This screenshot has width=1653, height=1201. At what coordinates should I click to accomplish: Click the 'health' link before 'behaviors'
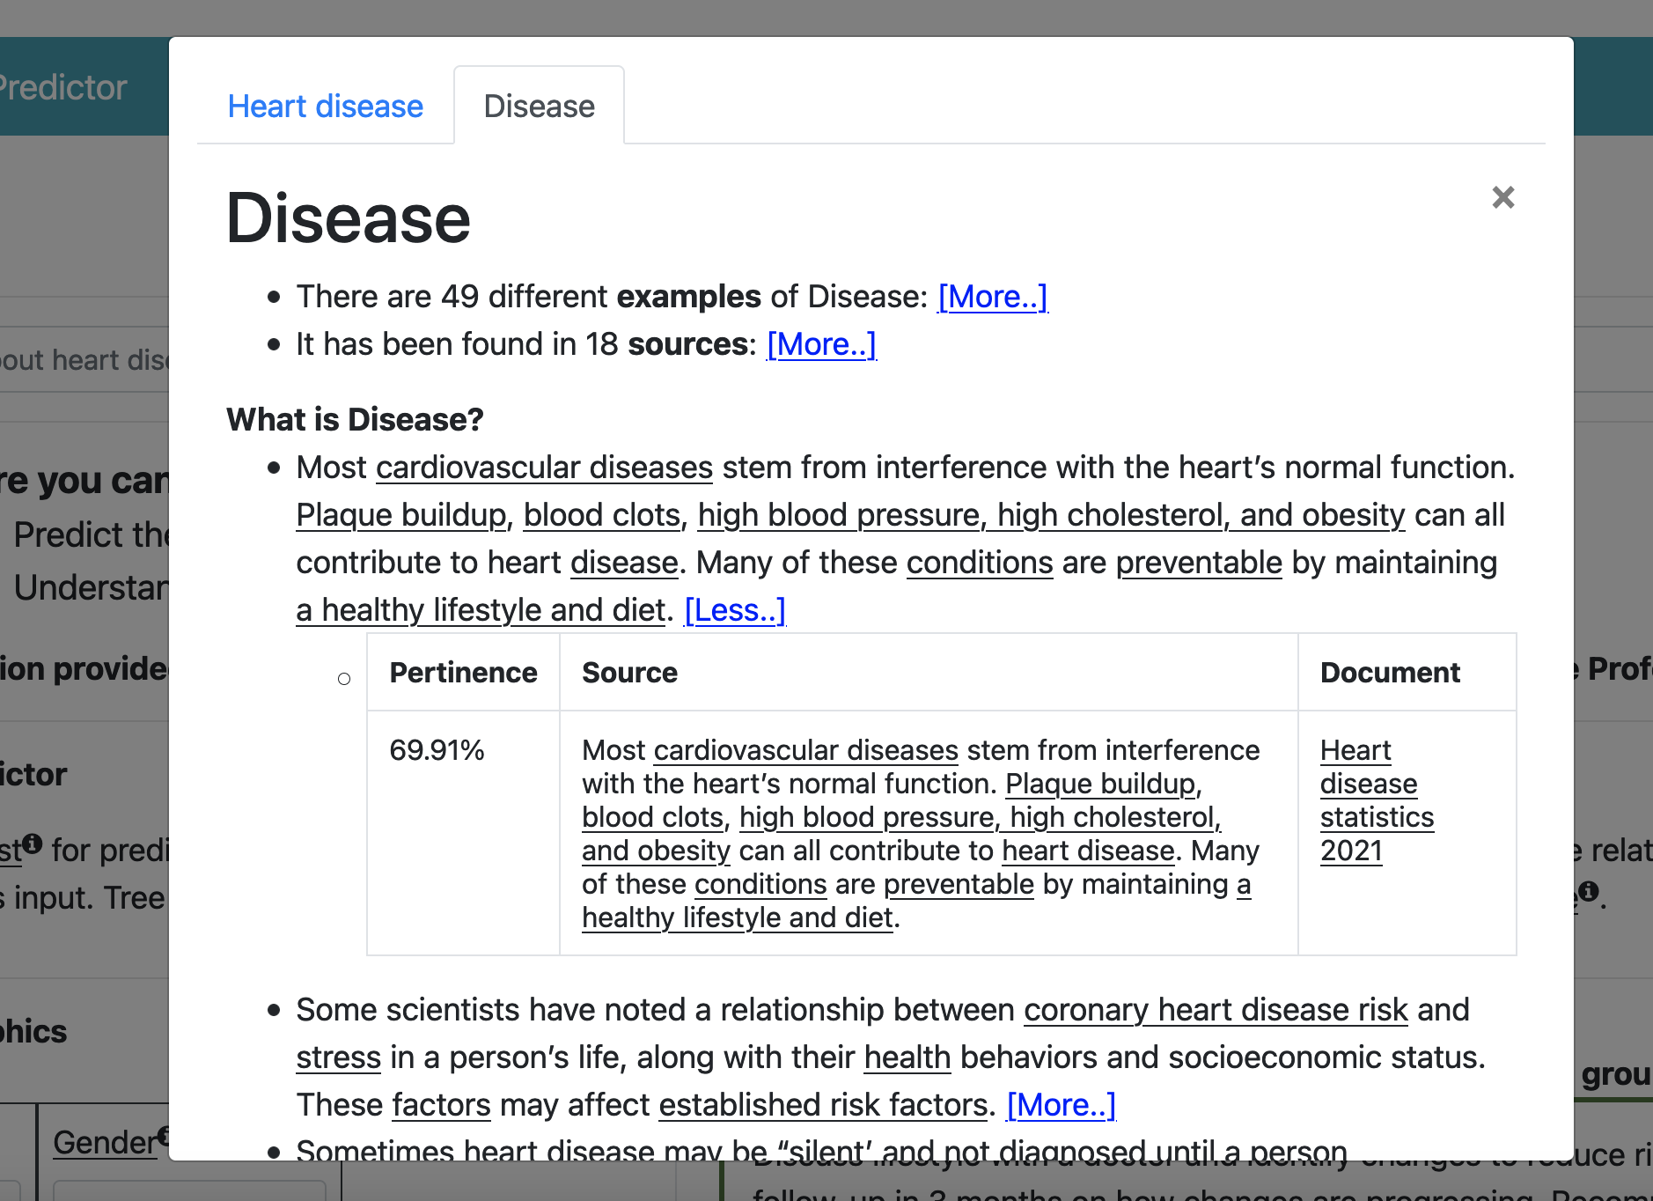pyautogui.click(x=907, y=1057)
